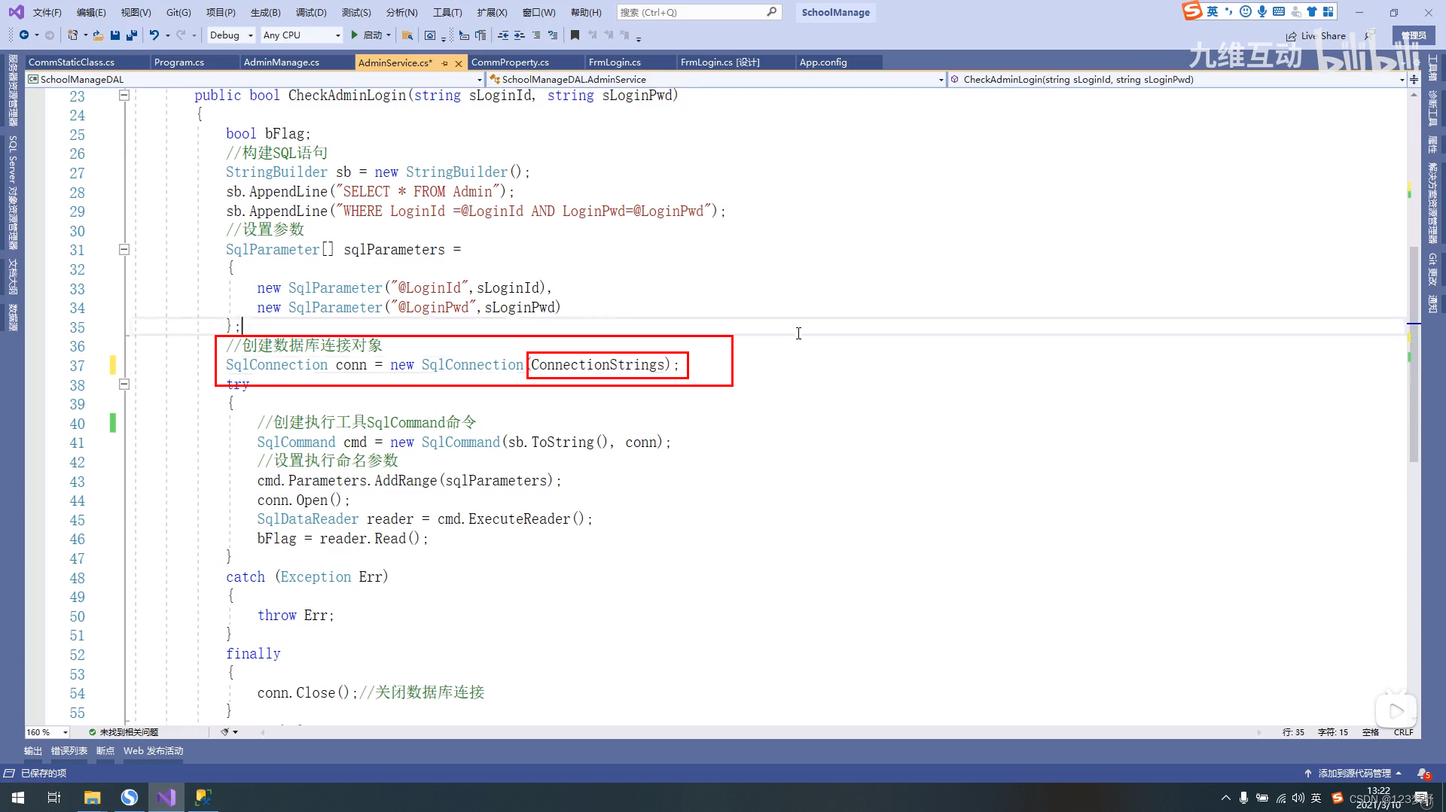Open the 编辑(E) menu

[91, 13]
